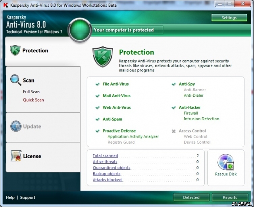Open the Firewall entry

[x=191, y=113]
